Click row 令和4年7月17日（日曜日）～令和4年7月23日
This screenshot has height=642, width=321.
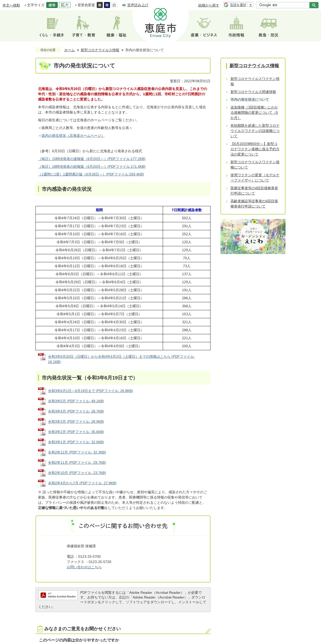point(99,226)
